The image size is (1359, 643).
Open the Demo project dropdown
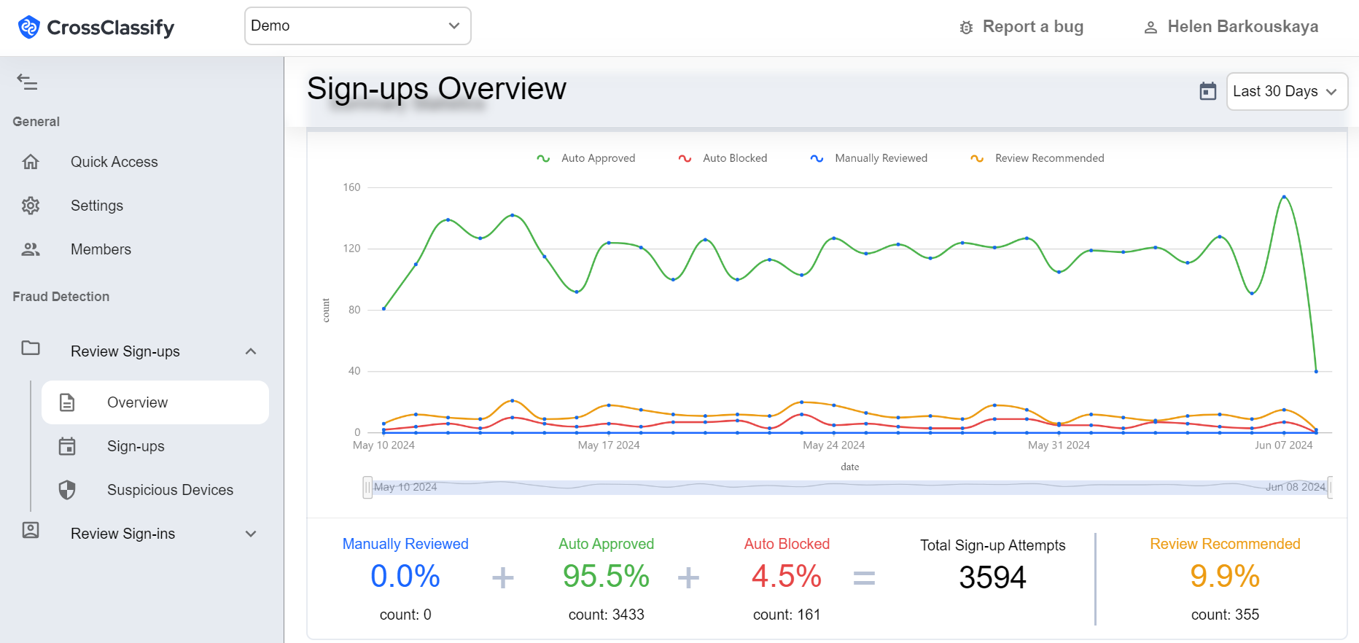[x=357, y=26]
